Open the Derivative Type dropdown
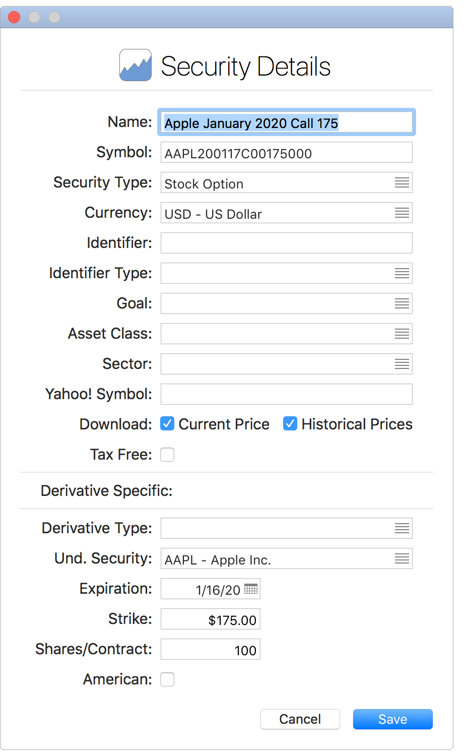Screen dimensions: 466x756 click(402, 528)
